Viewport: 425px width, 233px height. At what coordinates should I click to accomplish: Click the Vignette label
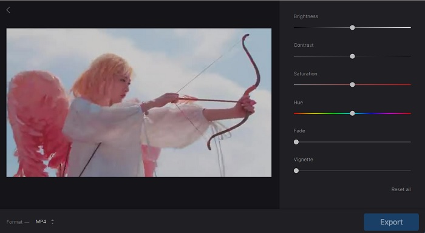(304, 160)
